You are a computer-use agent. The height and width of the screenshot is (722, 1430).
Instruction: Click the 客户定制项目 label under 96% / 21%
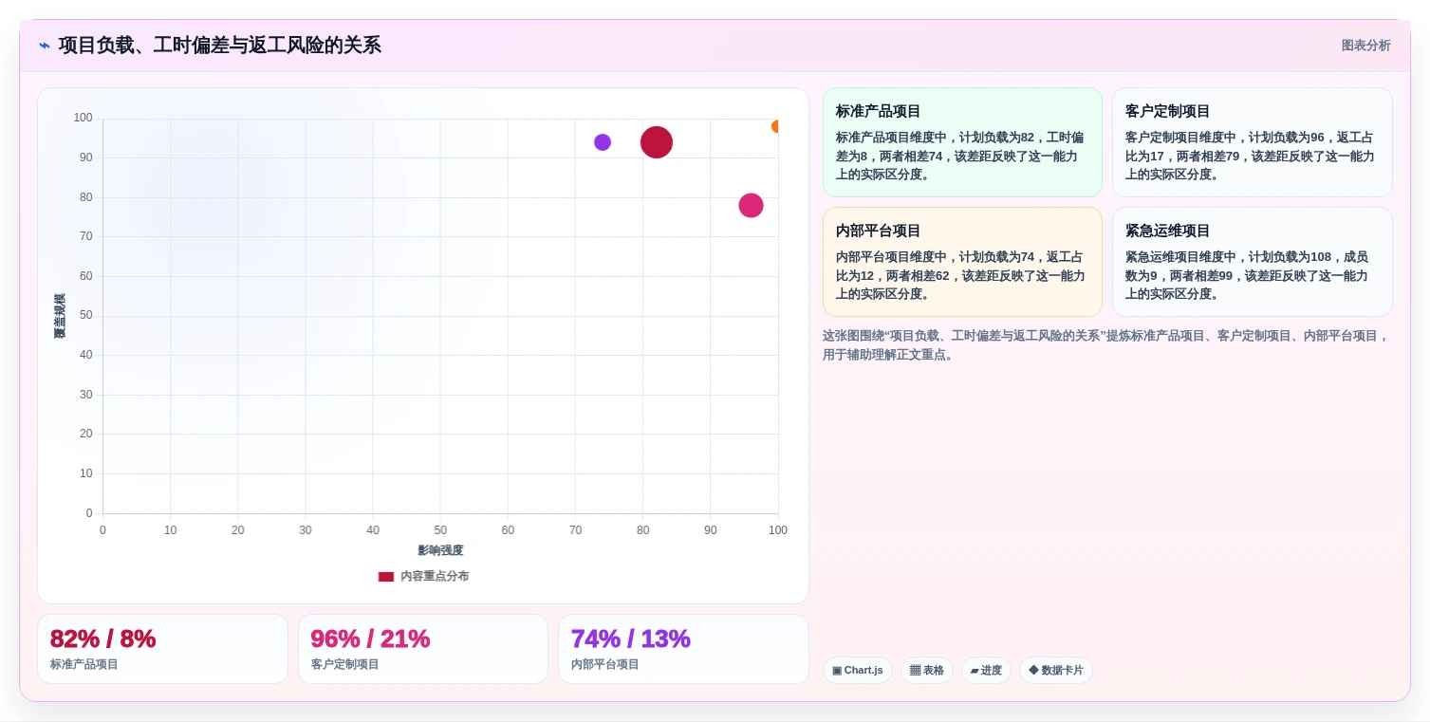(345, 664)
